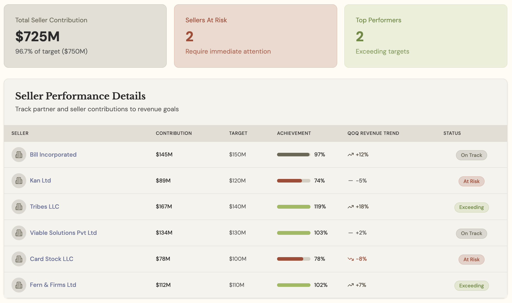Click the On Track badge for Bill Incorporated
This screenshot has width=512, height=303.
click(471, 155)
